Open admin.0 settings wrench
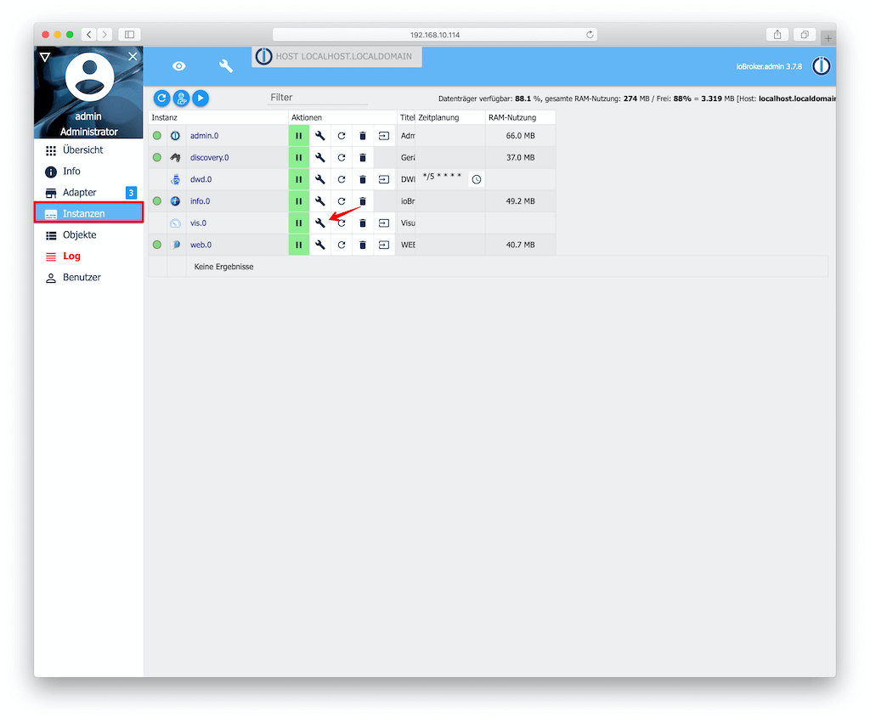This screenshot has height=722, width=870. 320,135
